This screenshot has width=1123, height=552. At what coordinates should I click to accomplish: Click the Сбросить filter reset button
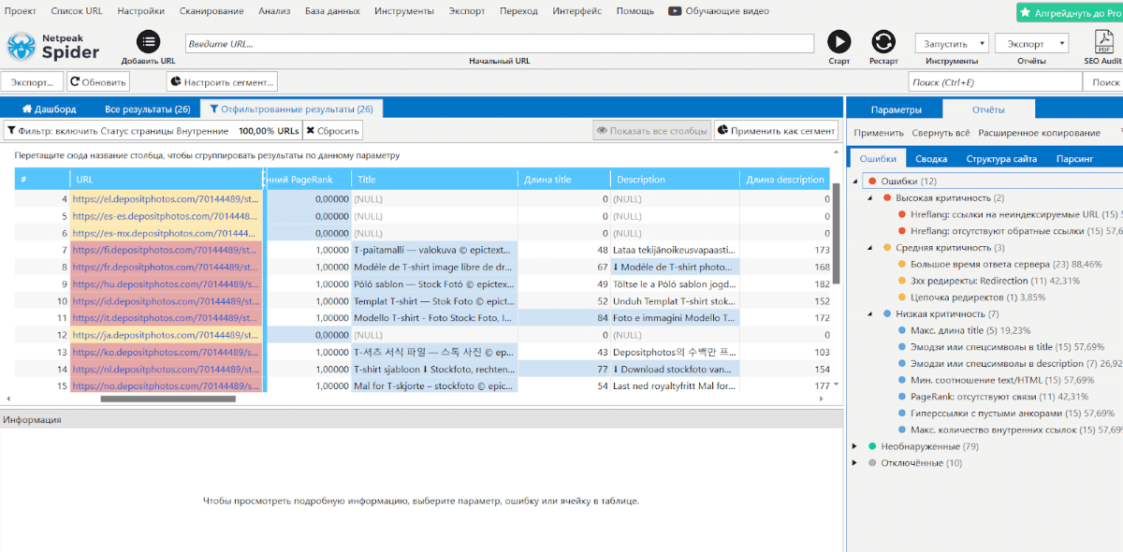click(x=333, y=131)
